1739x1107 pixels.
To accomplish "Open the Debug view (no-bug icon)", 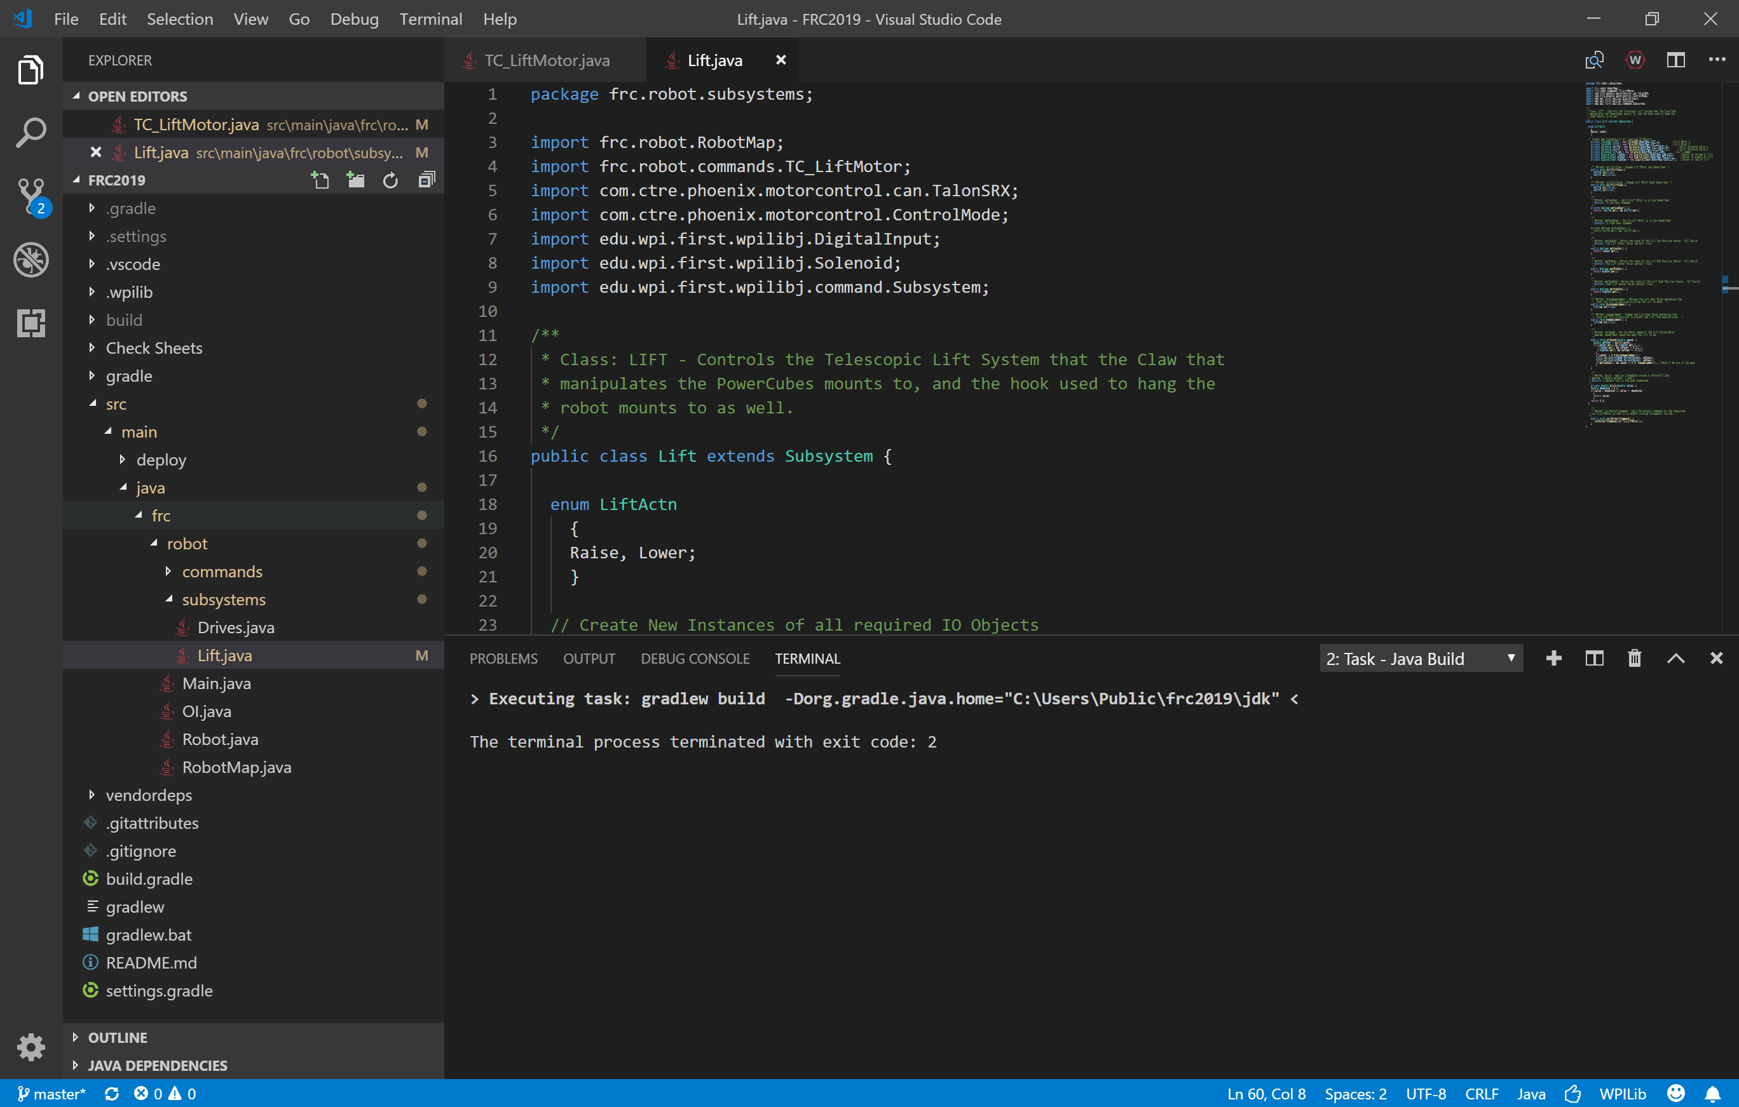I will click(x=31, y=260).
